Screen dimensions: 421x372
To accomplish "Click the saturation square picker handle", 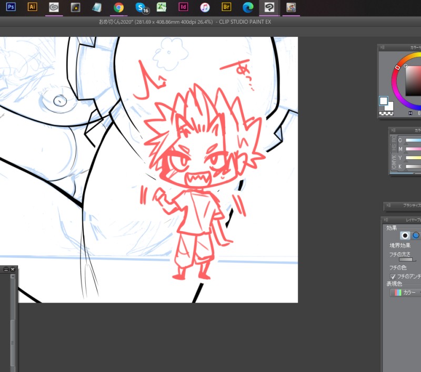I will tap(405, 66).
